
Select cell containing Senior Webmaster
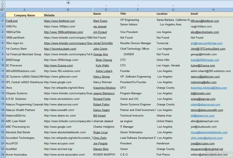138,132
